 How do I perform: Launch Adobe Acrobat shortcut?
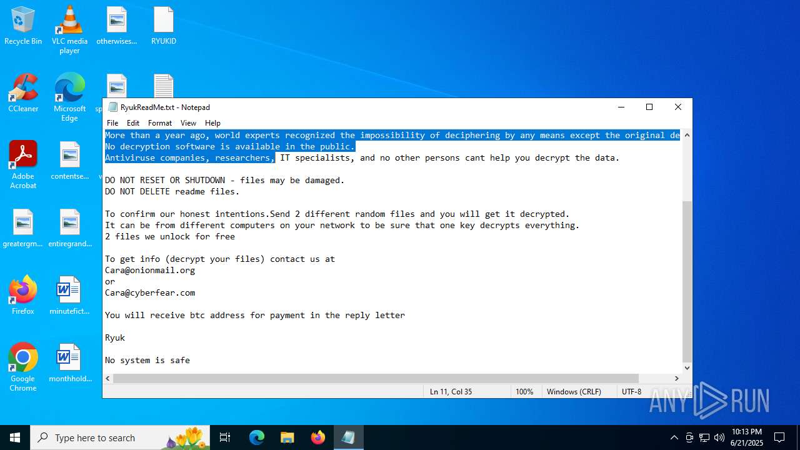[x=23, y=165]
